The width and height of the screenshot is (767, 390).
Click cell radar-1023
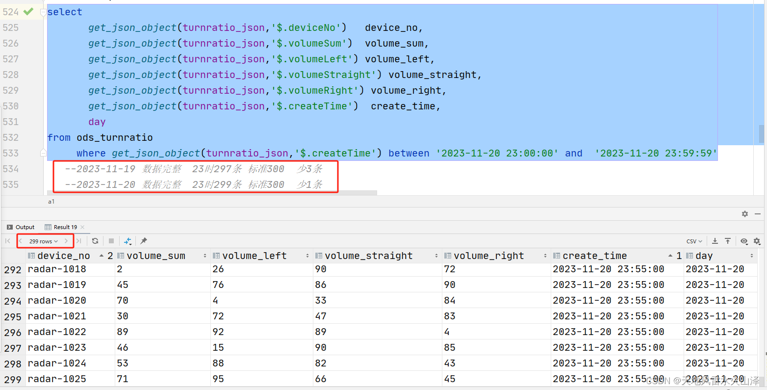[70, 347]
